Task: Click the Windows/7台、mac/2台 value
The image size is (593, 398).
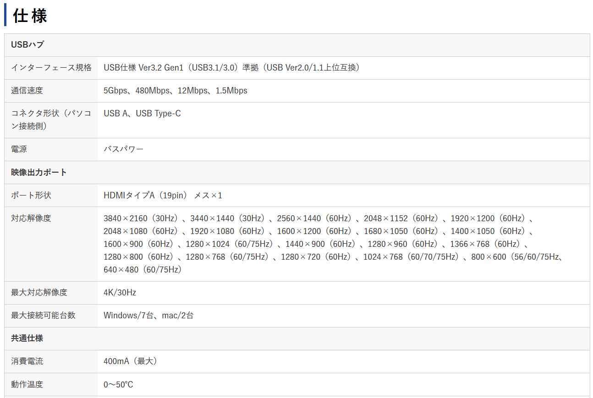Action: point(148,316)
